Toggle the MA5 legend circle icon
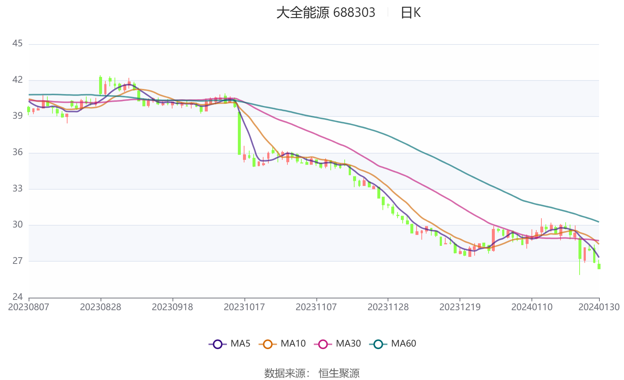 [x=218, y=344]
